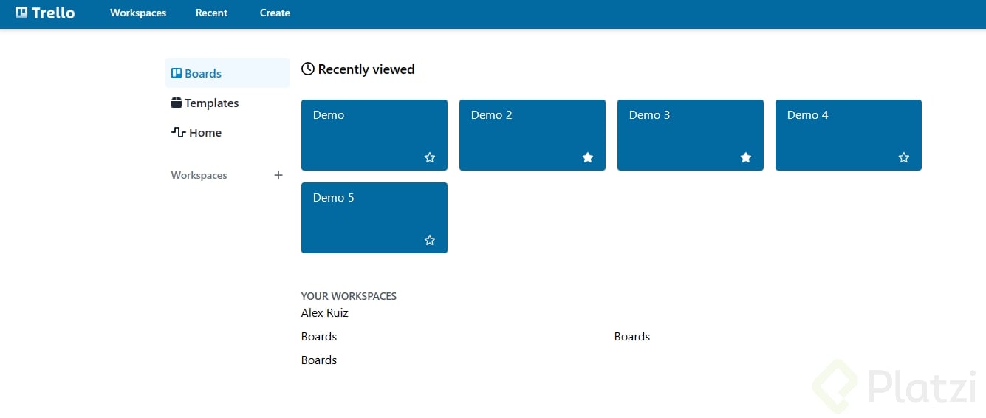Open the Workspaces menu in the top bar
The width and height of the screenshot is (986, 418).
138,13
